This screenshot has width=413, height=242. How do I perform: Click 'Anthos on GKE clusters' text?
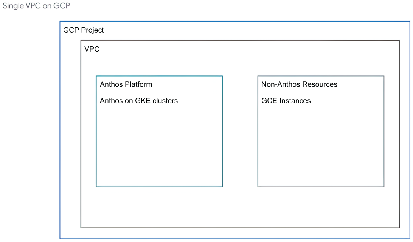(x=139, y=101)
